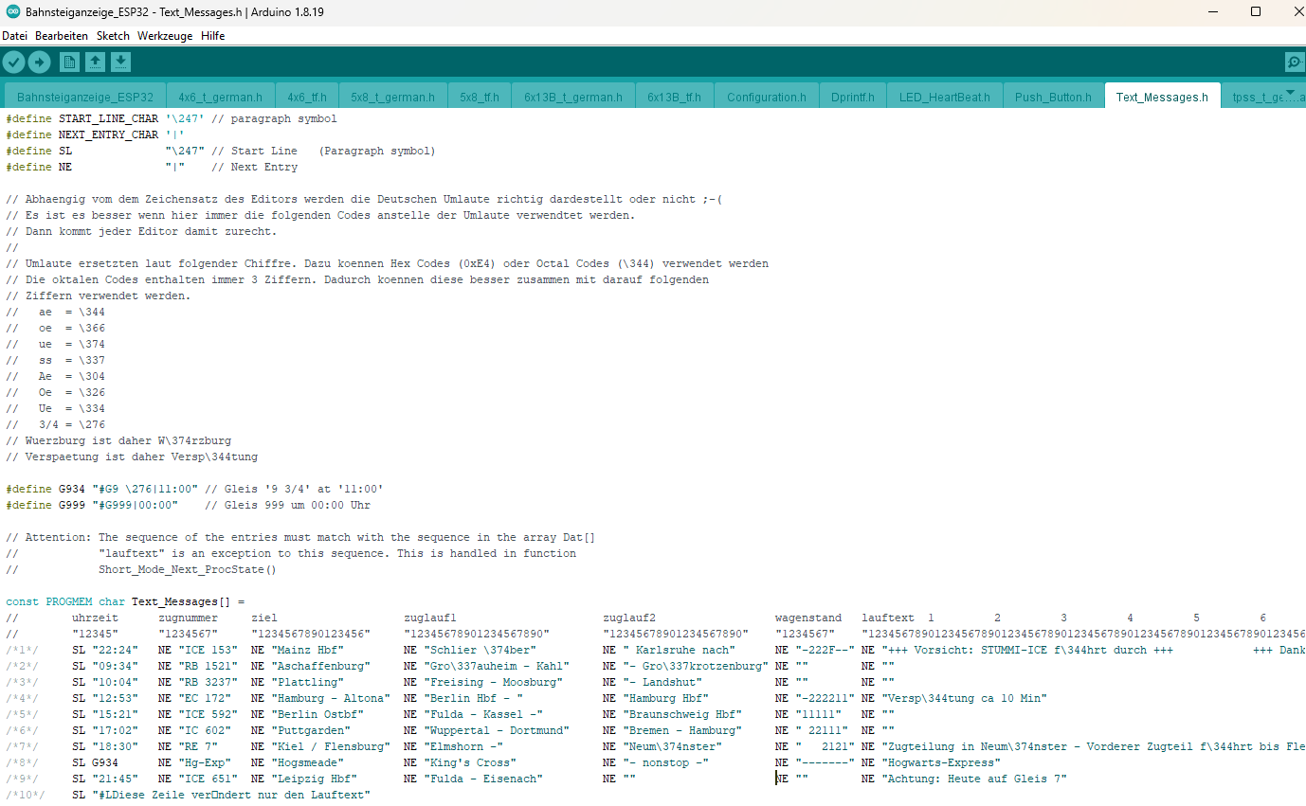Open the Push_Button.h tab
This screenshot has height=806, width=1306.
coord(1053,97)
